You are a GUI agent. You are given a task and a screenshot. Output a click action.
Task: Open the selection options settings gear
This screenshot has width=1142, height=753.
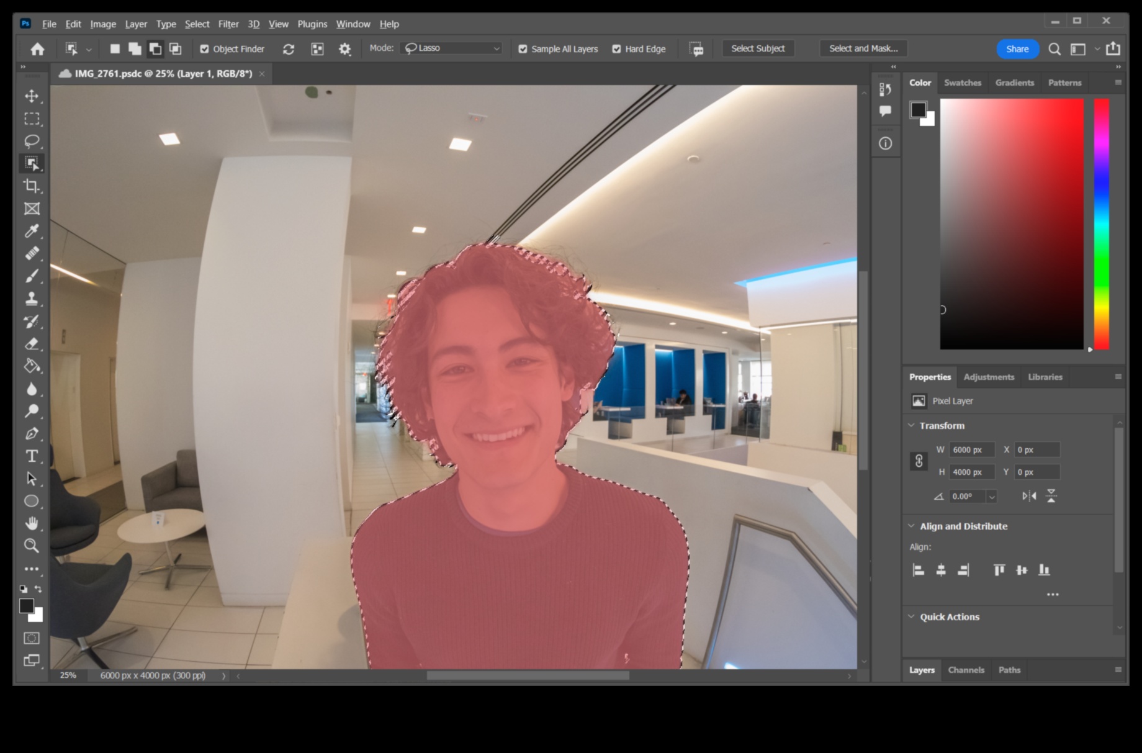[x=345, y=49]
